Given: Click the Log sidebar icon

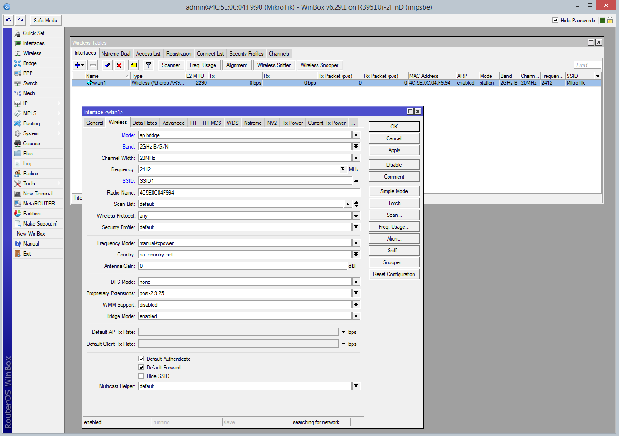Looking at the screenshot, I should 18,164.
